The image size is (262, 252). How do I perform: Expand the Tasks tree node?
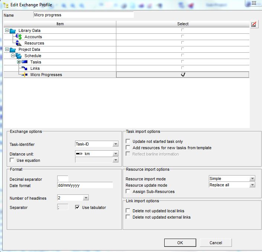point(19,62)
